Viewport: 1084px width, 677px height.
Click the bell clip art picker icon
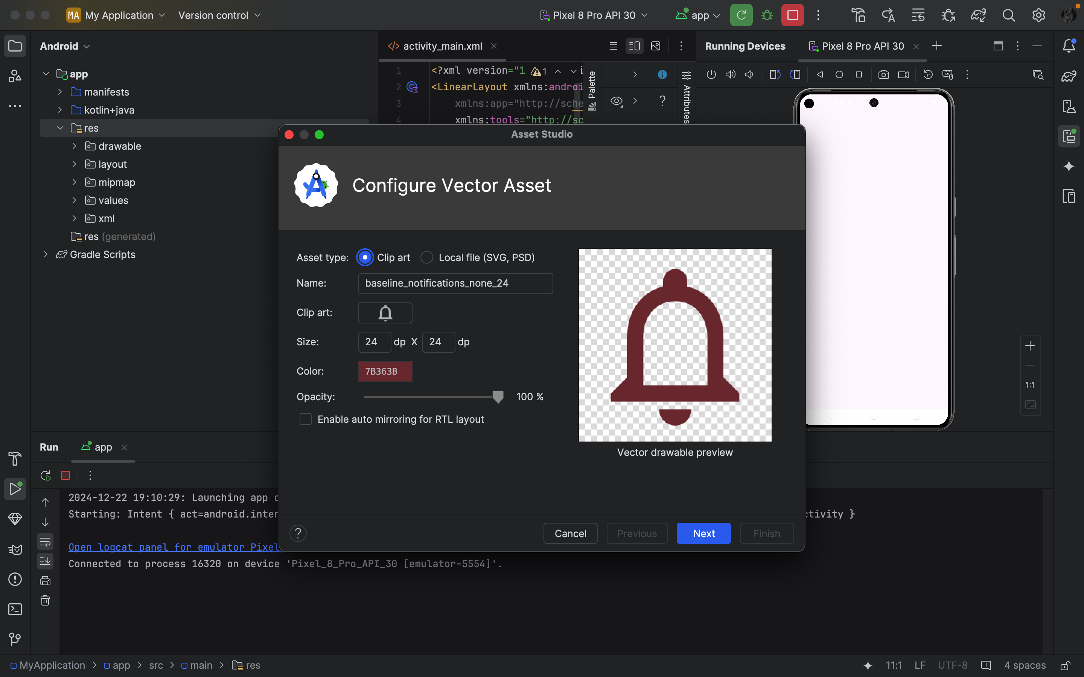[385, 313]
